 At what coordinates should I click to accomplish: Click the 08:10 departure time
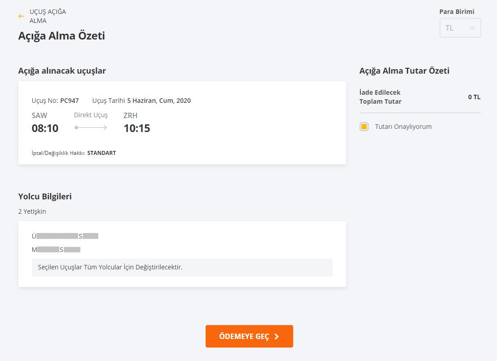pyautogui.click(x=45, y=128)
